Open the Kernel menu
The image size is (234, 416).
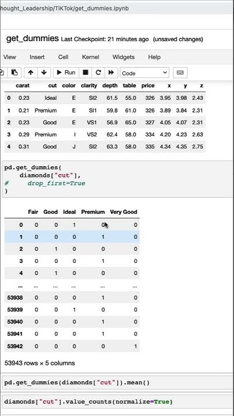pos(91,57)
